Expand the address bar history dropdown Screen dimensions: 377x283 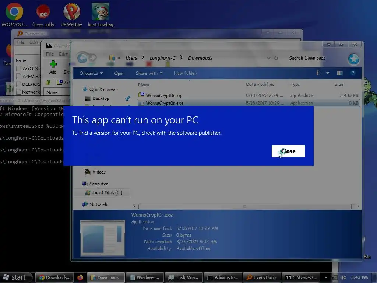point(268,58)
